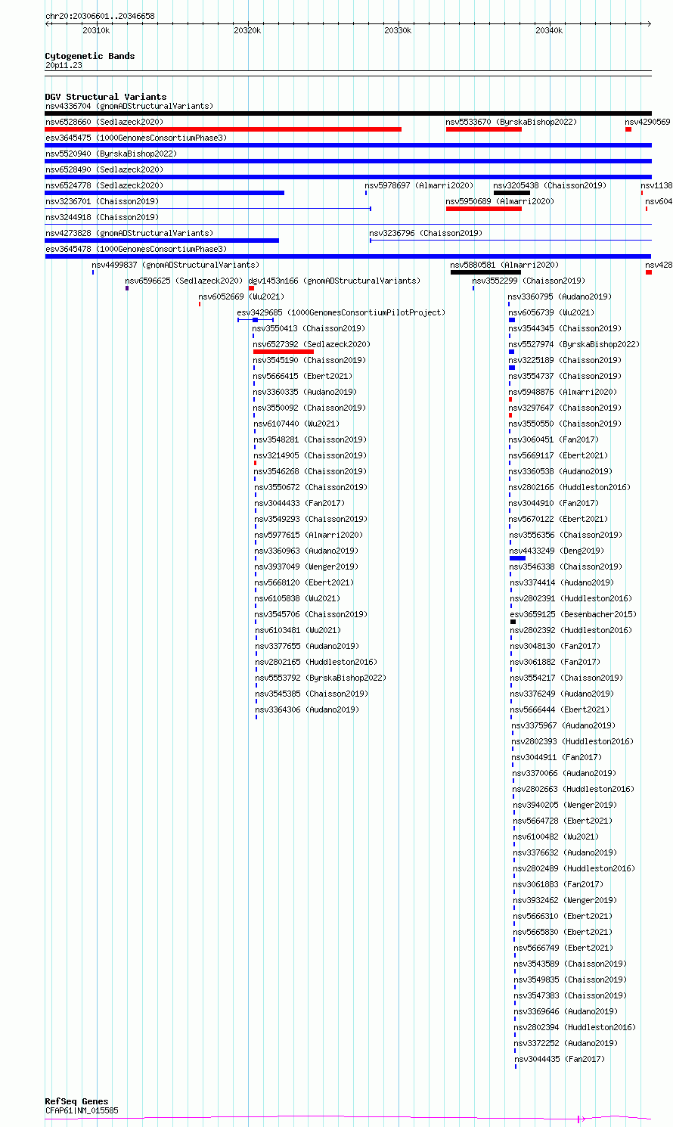Click the nsv3044433 Fan2017 label

point(299,503)
